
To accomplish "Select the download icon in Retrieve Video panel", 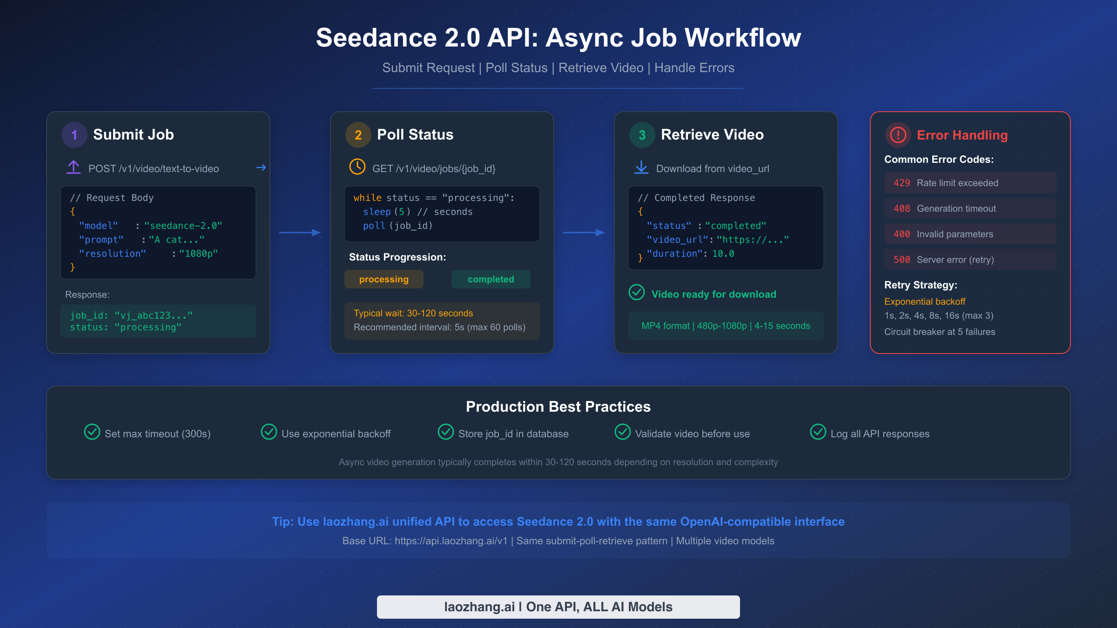I will coord(642,168).
